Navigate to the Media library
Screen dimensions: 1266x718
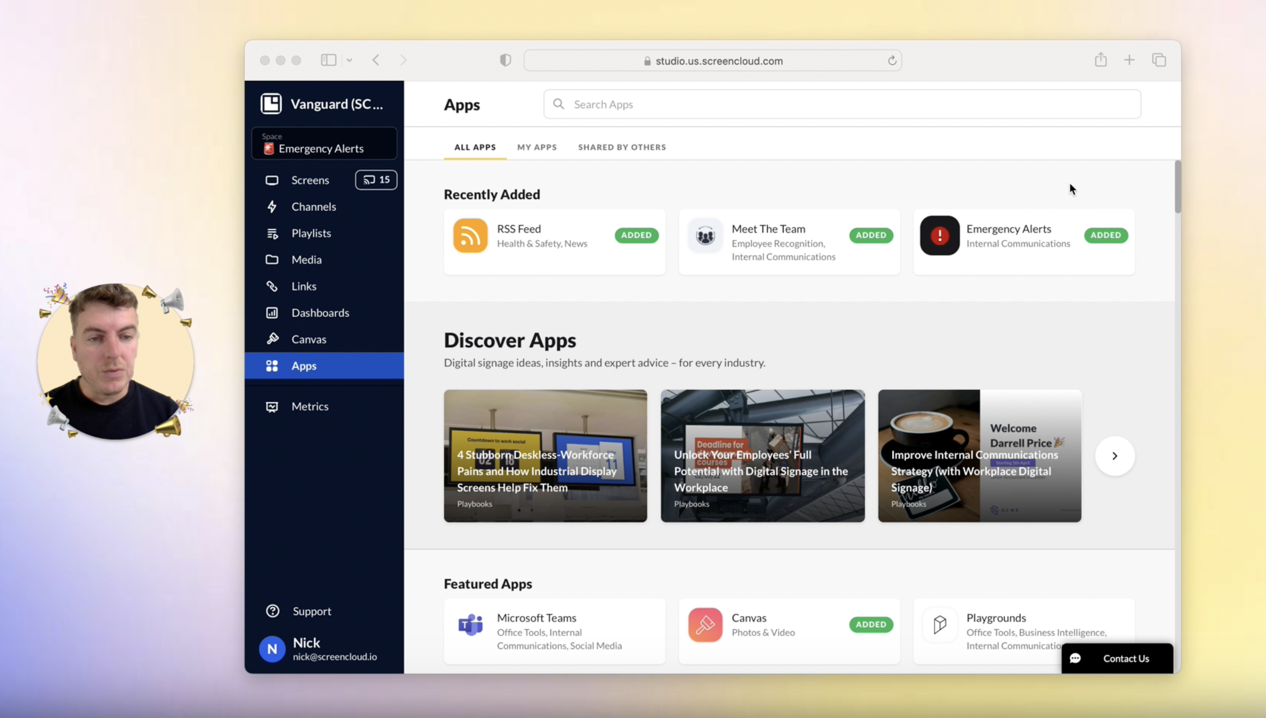[x=307, y=259]
